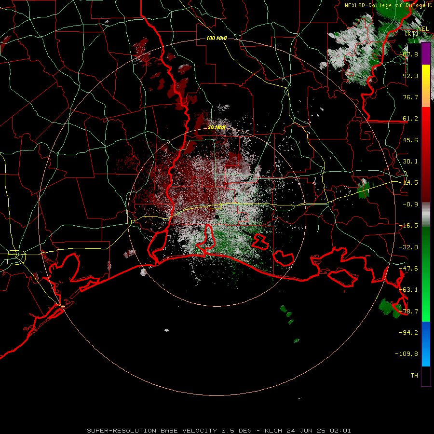Pick the blue band on velocity color bar
Screen dimensions: 434x434
pyautogui.click(x=426, y=344)
